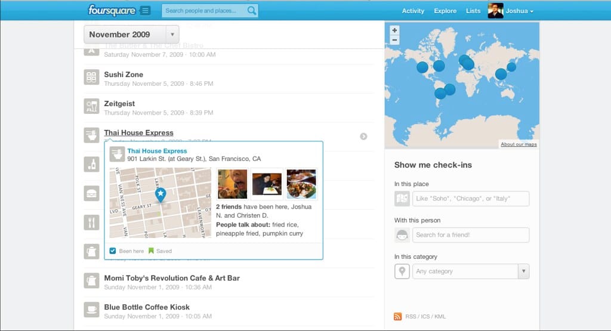The image size is (611, 331).
Task: Click the foursquare logo
Action: point(112,11)
